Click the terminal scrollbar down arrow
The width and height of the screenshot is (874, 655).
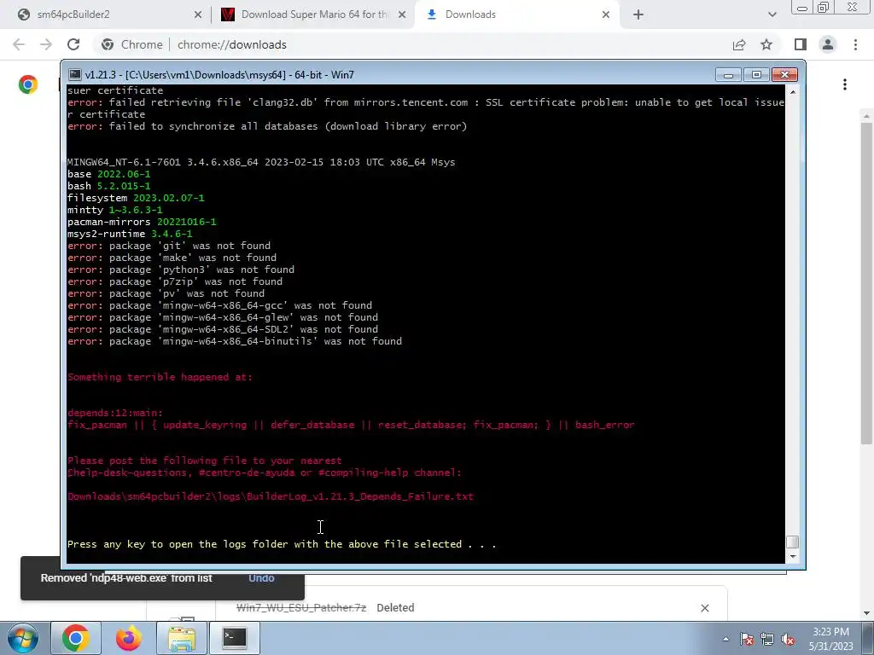793,556
